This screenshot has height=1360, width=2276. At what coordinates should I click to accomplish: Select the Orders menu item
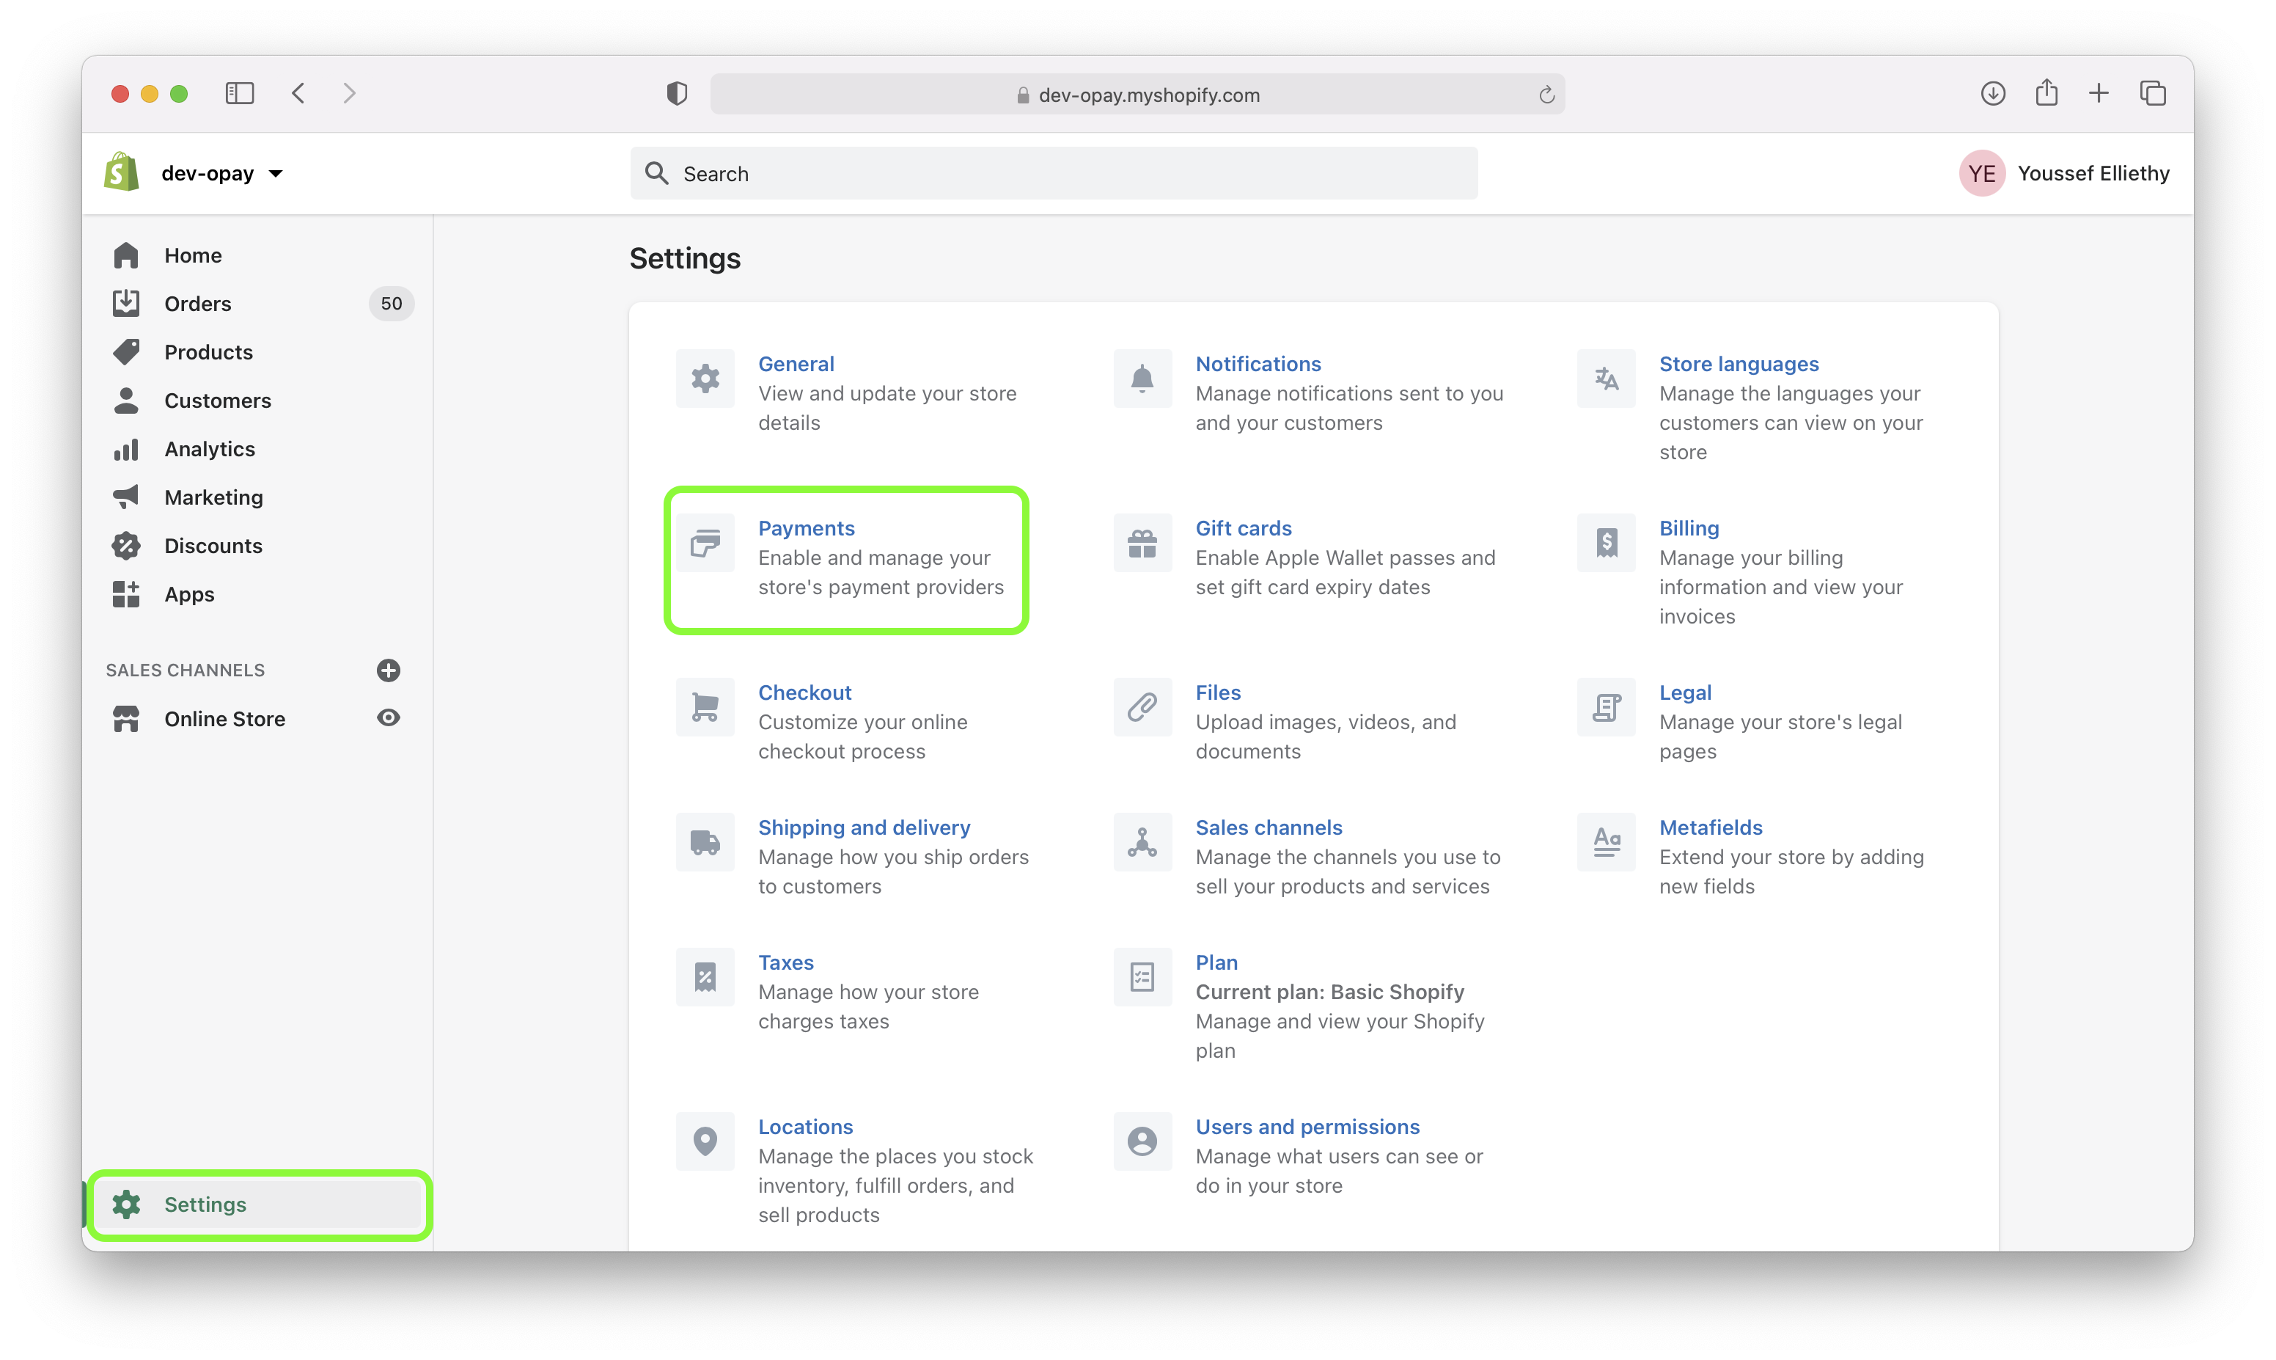click(x=196, y=303)
